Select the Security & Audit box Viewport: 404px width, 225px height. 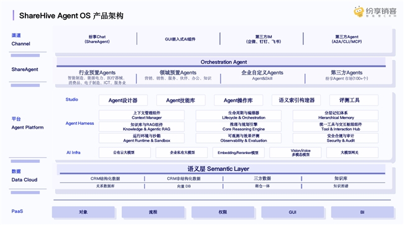point(336,138)
